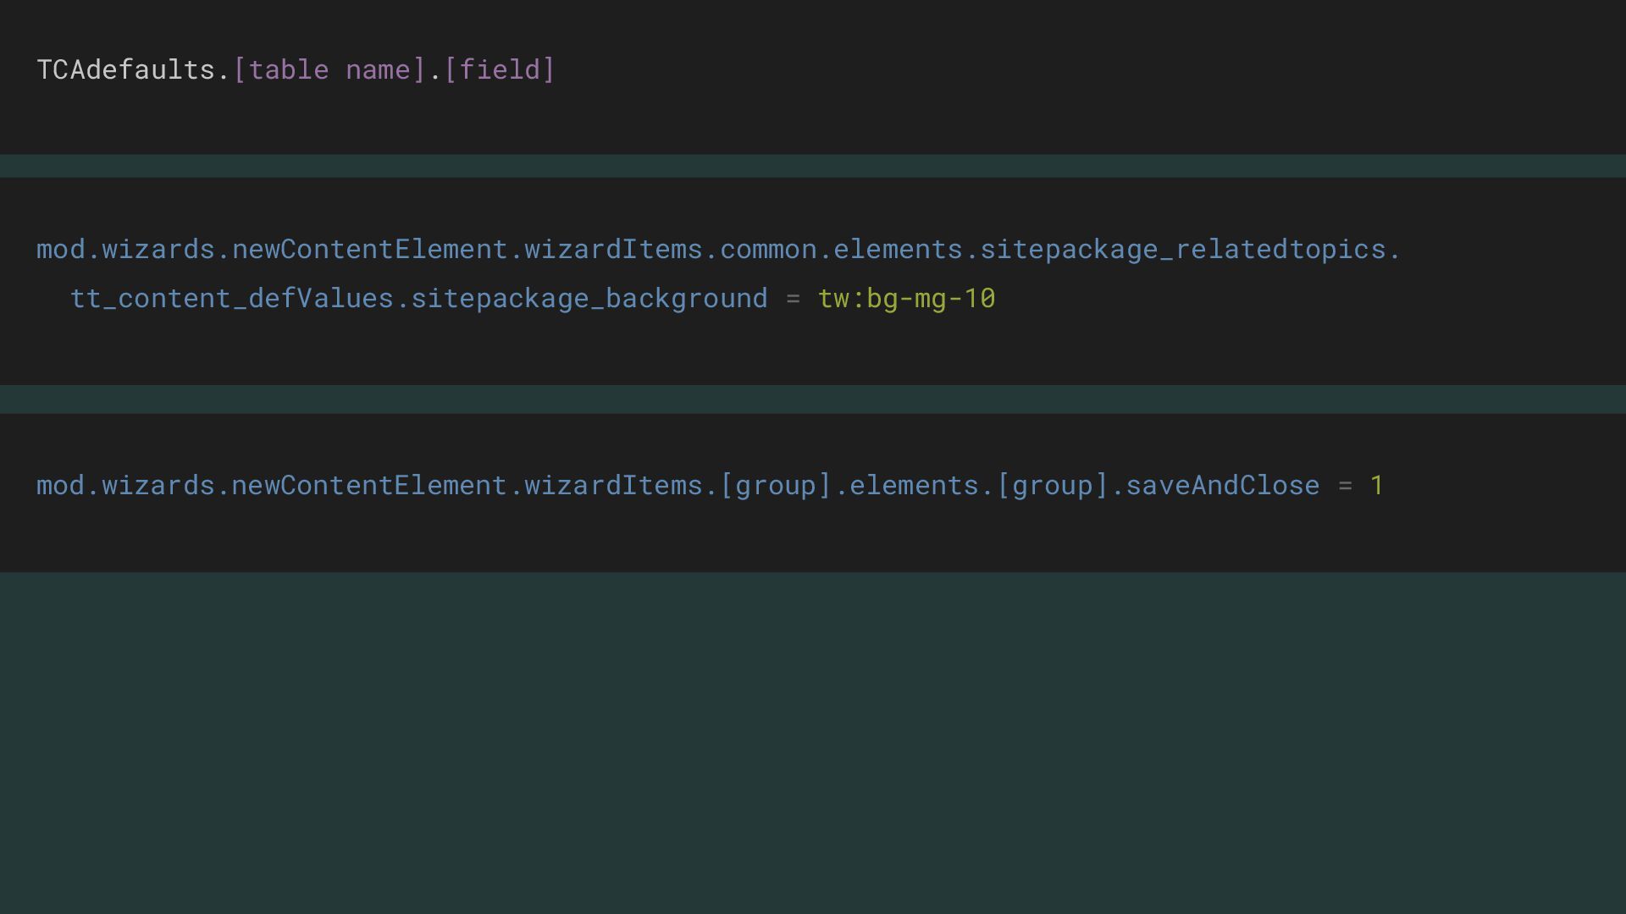This screenshot has height=914, width=1626.
Task: Click the value 1 after saveAndClose
Action: (1377, 485)
